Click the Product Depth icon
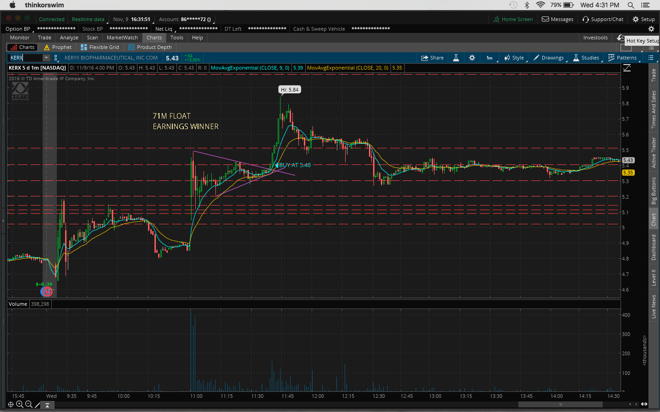660x412 pixels. tap(132, 47)
